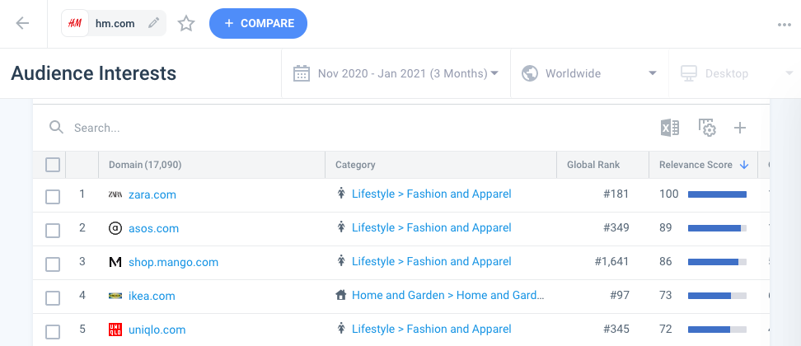
Task: Click the asos.com favicon
Action: click(115, 228)
